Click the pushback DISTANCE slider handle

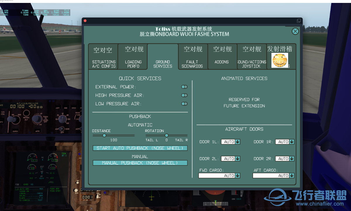(x=104, y=135)
